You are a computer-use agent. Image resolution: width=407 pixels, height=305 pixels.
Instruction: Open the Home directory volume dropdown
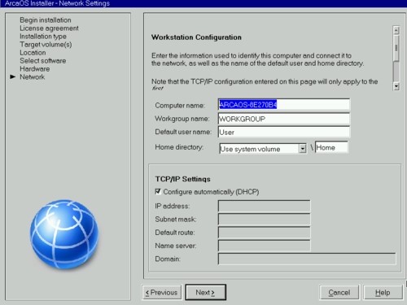[x=302, y=149]
